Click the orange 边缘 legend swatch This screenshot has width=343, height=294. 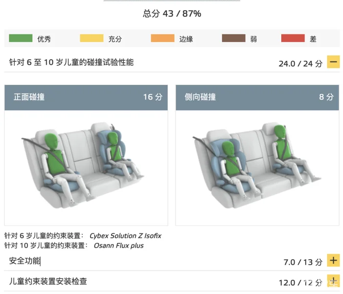pyautogui.click(x=162, y=38)
